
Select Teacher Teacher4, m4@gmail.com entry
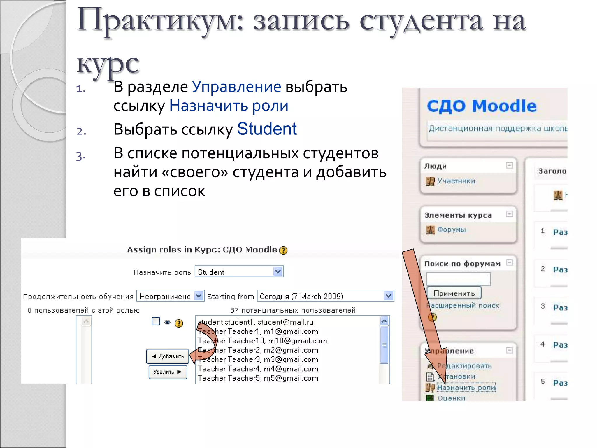[258, 369]
